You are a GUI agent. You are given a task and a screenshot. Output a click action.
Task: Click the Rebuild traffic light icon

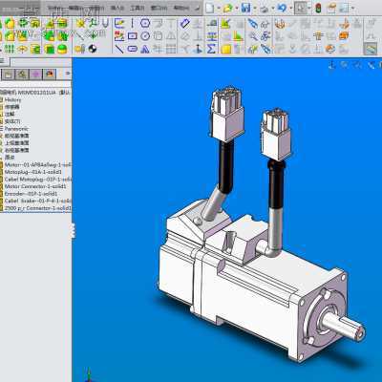coord(318,8)
